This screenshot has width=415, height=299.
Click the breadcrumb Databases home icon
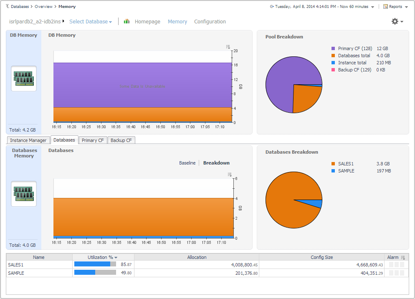8,7
